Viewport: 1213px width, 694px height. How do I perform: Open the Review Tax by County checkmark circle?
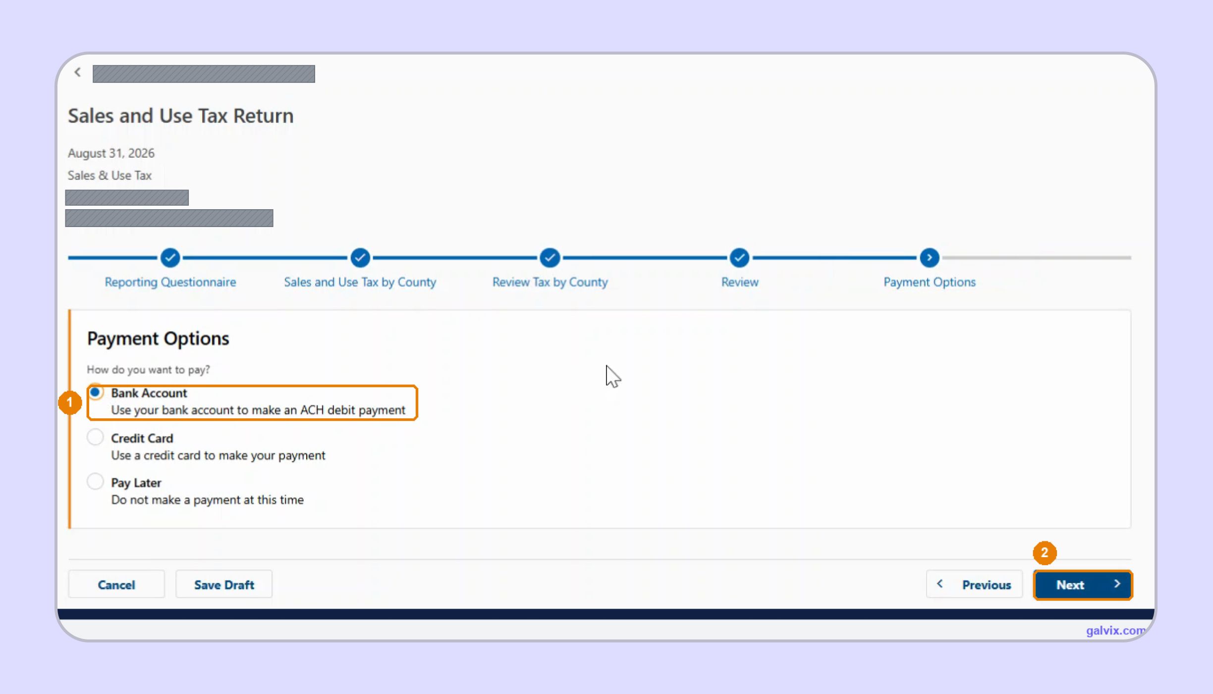pos(550,258)
